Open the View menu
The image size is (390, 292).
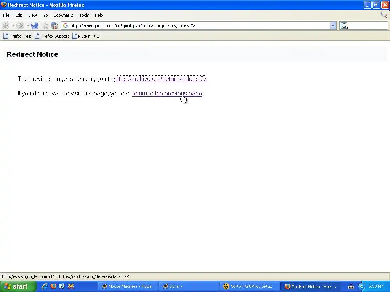pos(32,15)
